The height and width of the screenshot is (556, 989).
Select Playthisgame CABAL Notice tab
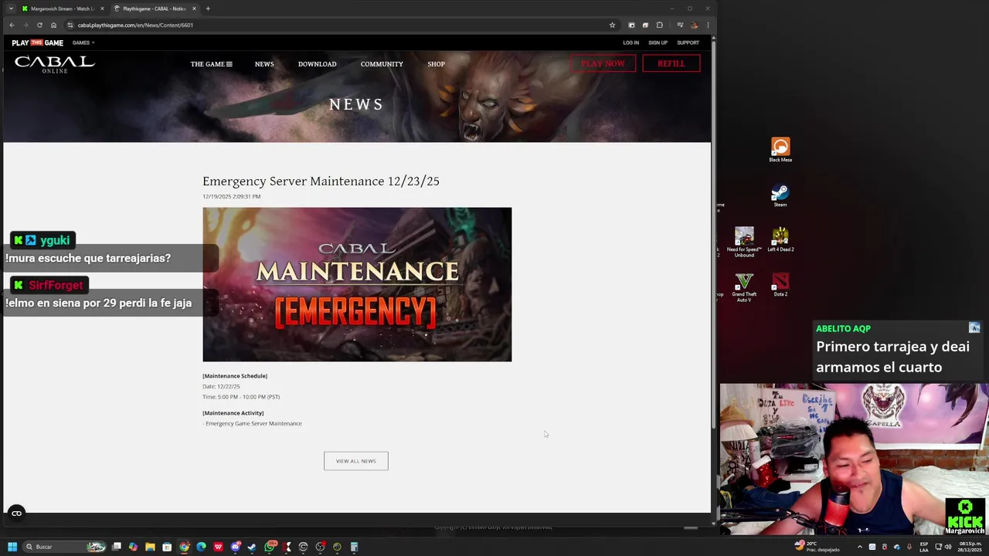click(155, 8)
